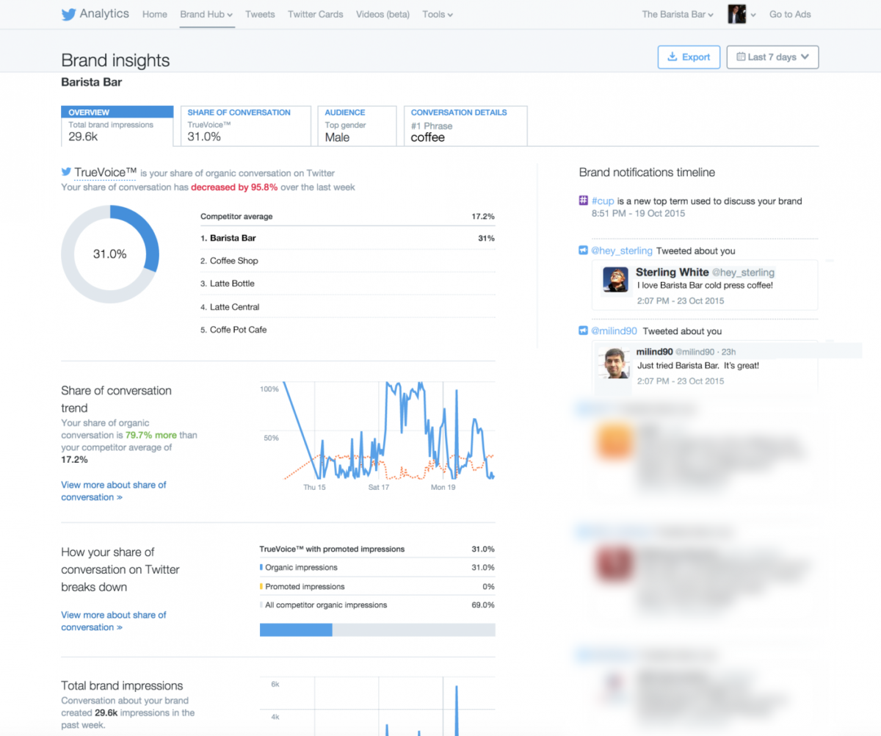Expand the Tools menu
The image size is (881, 736).
point(438,14)
